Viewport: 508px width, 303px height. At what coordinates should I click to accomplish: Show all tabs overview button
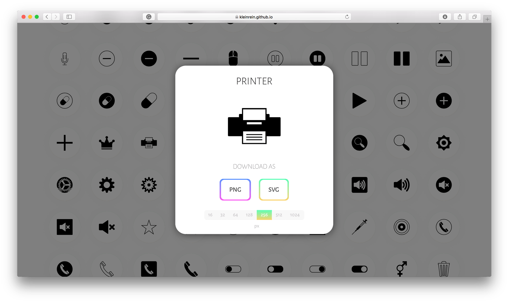coord(474,17)
